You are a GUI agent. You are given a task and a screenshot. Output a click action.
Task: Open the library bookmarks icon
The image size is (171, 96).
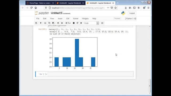point(130,8)
